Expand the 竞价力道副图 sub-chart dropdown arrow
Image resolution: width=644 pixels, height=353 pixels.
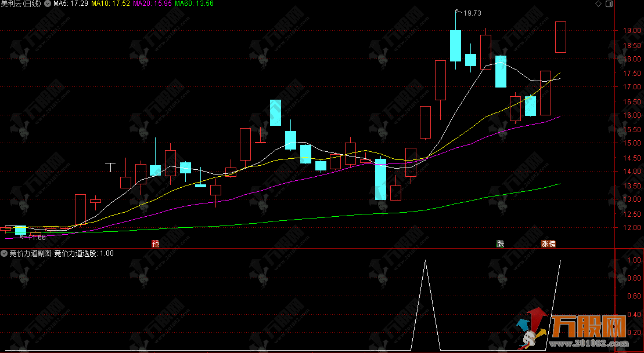(4, 253)
